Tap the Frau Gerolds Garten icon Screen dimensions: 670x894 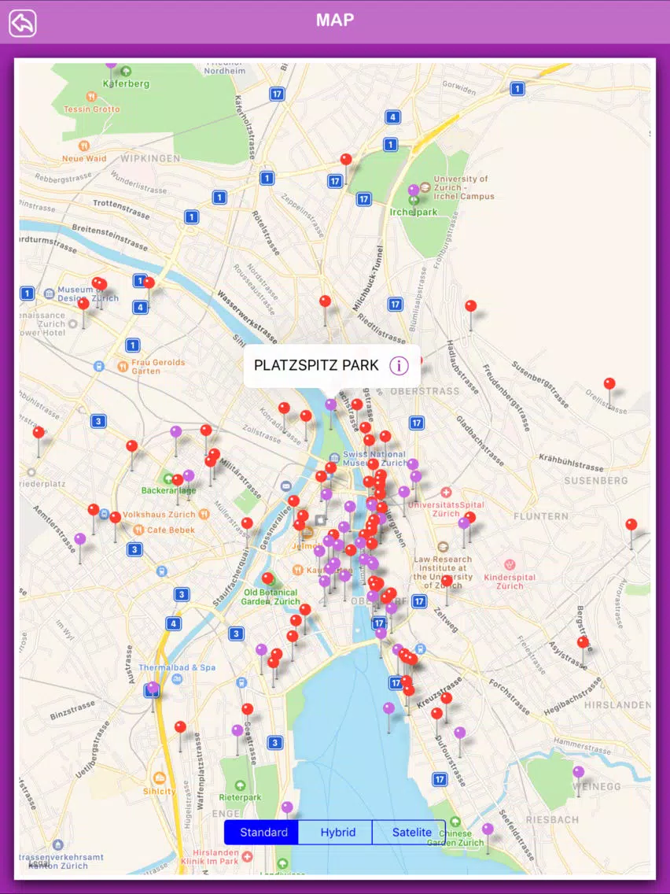pyautogui.click(x=123, y=366)
